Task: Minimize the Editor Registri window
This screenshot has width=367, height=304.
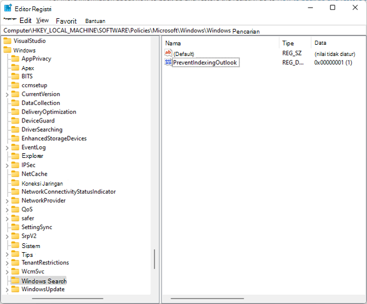Action: [x=311, y=8]
